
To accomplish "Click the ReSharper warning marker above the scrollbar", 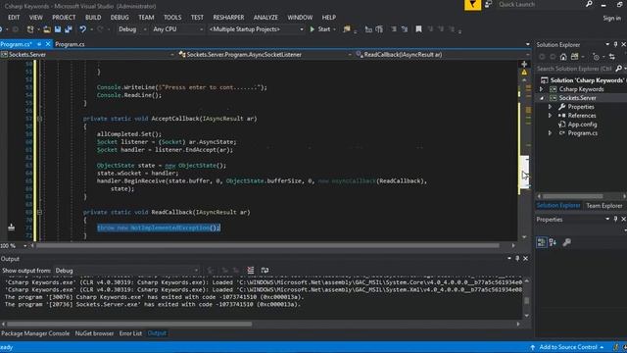I will click(x=524, y=73).
